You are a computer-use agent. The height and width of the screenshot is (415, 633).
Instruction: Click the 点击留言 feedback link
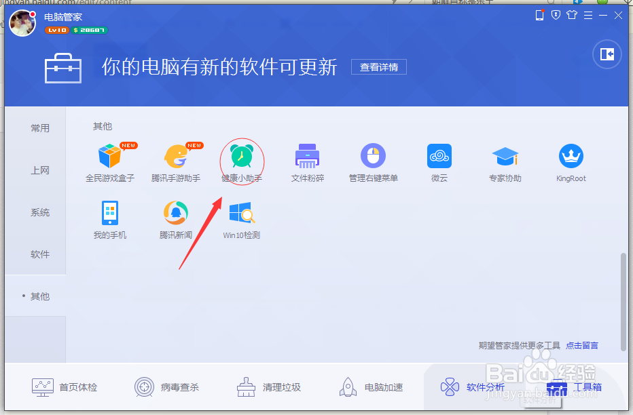[x=581, y=345]
